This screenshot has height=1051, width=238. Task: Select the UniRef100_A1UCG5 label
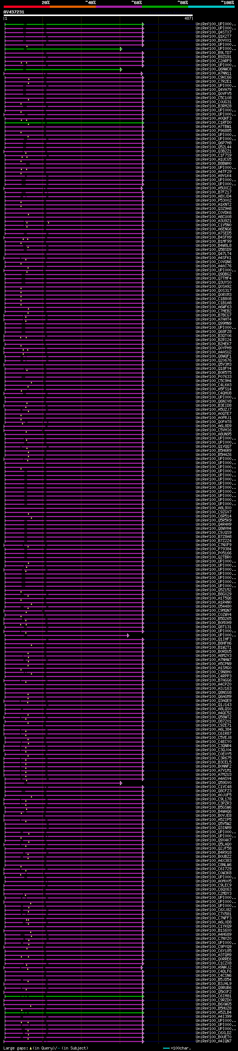pyautogui.click(x=213, y=160)
